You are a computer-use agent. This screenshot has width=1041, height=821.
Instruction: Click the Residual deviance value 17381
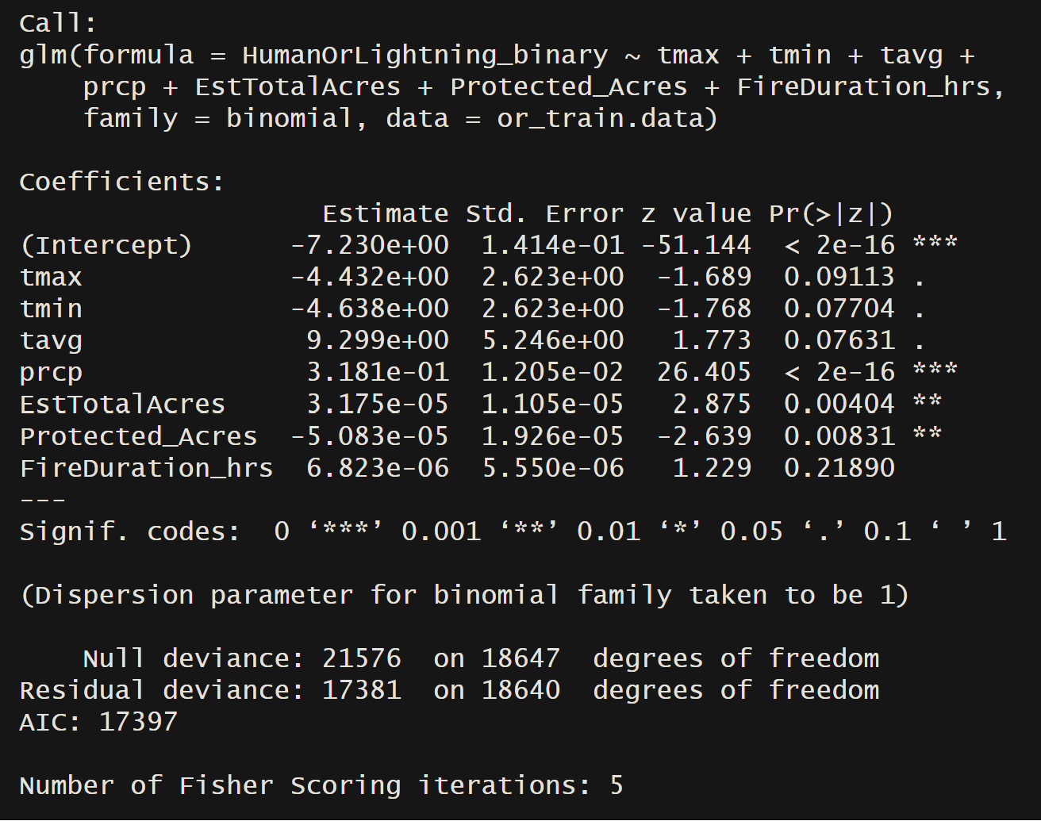click(x=361, y=689)
